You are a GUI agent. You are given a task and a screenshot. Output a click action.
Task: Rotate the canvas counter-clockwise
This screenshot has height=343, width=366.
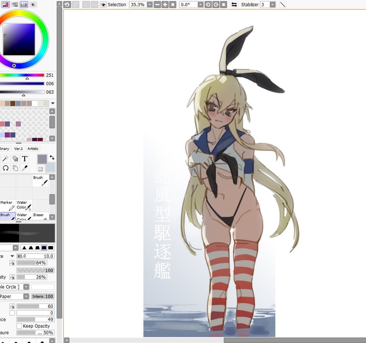point(208,4)
